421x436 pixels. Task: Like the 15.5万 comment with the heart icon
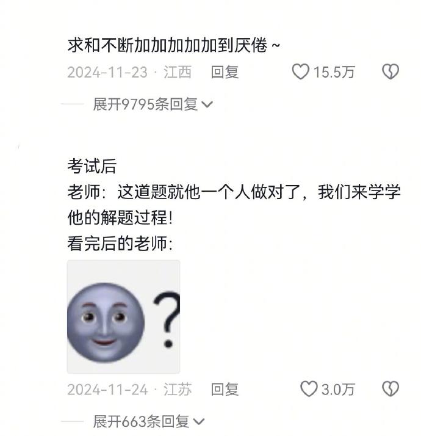coord(300,71)
